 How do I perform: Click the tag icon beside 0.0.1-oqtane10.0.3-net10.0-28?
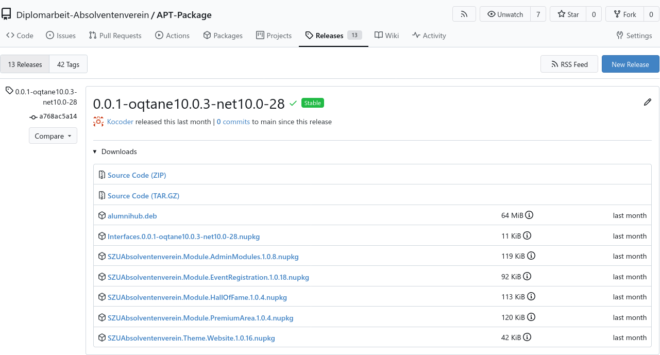(x=8, y=90)
